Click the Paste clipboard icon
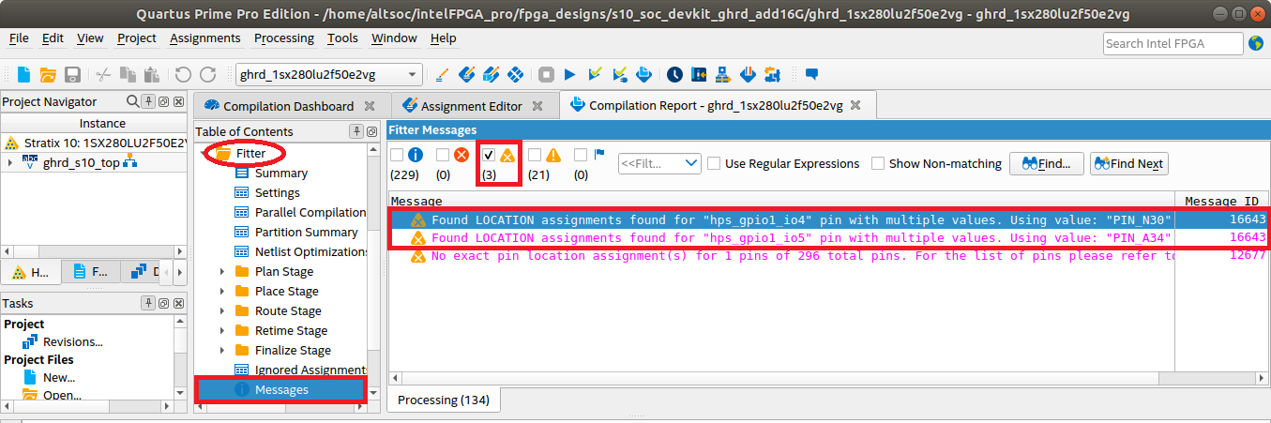The image size is (1271, 423). (x=151, y=74)
